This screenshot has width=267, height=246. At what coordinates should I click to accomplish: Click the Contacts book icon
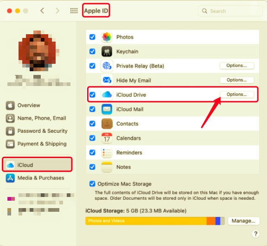point(107,123)
